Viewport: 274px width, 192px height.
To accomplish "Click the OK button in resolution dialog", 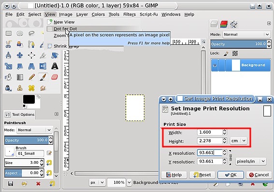I will tap(231, 175).
